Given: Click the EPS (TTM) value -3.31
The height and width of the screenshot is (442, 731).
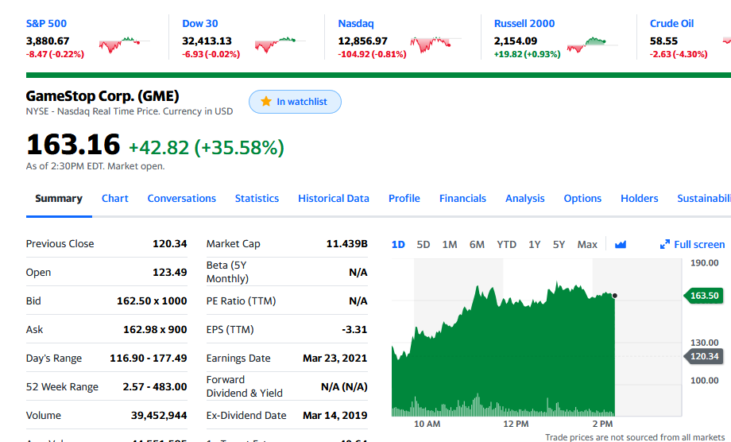Looking at the screenshot, I should tap(354, 330).
